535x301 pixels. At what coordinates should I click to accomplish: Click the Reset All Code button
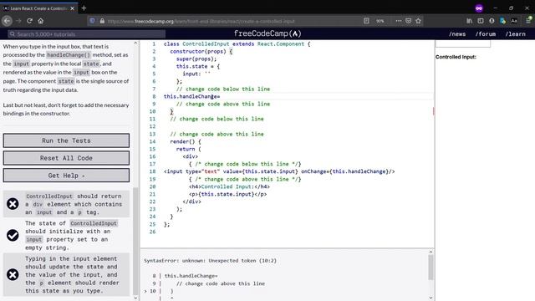(x=66, y=158)
